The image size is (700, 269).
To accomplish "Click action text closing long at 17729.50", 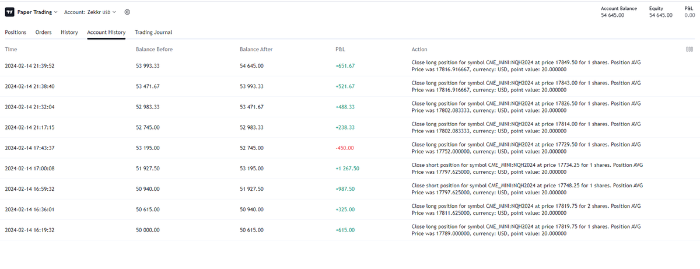I will coord(526,148).
